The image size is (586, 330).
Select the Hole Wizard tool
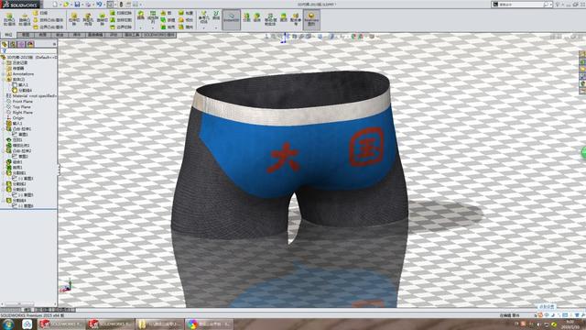(x=88, y=19)
